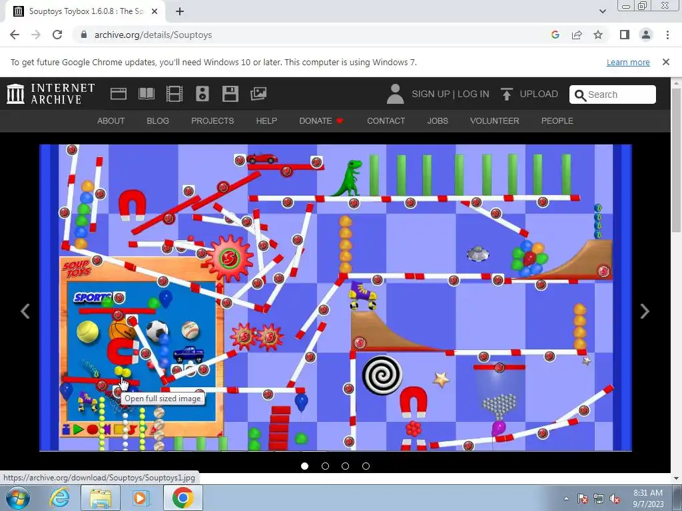The width and height of the screenshot is (682, 511).
Task: Open media player from taskbar
Action: [x=141, y=498]
